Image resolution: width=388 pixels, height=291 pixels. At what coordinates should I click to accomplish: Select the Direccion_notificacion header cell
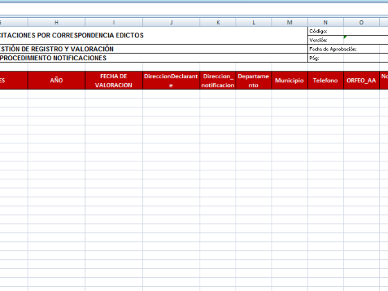(218, 80)
